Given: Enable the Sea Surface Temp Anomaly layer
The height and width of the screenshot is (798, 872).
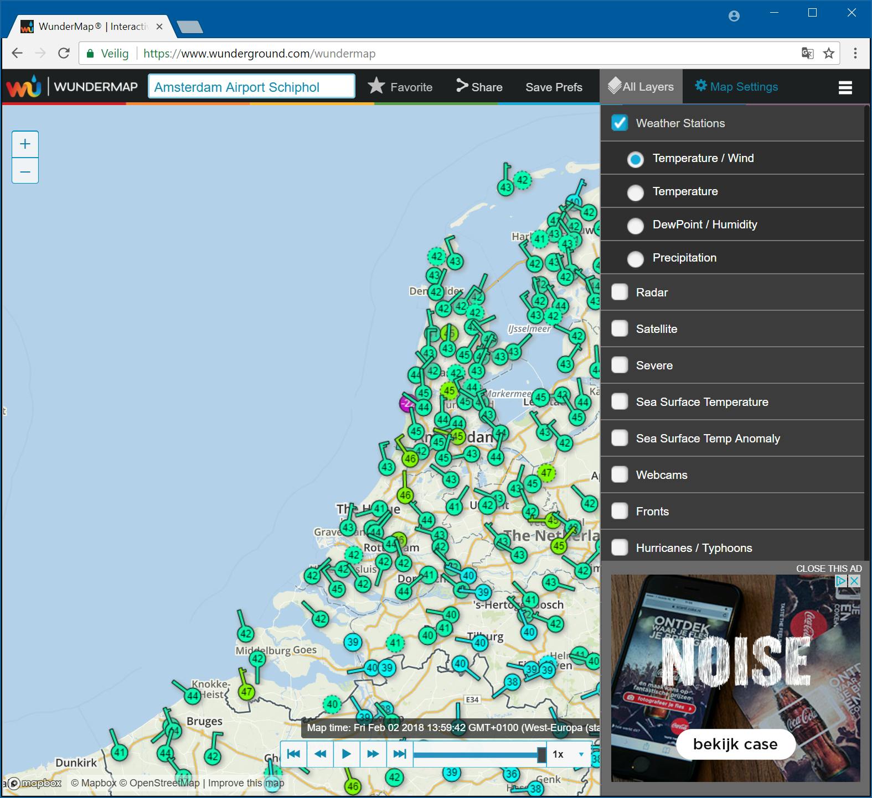Looking at the screenshot, I should point(620,438).
